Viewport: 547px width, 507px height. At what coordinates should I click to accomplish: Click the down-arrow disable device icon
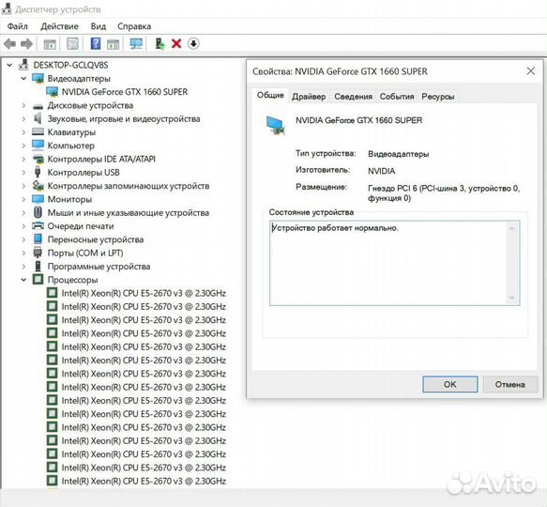pyautogui.click(x=193, y=44)
